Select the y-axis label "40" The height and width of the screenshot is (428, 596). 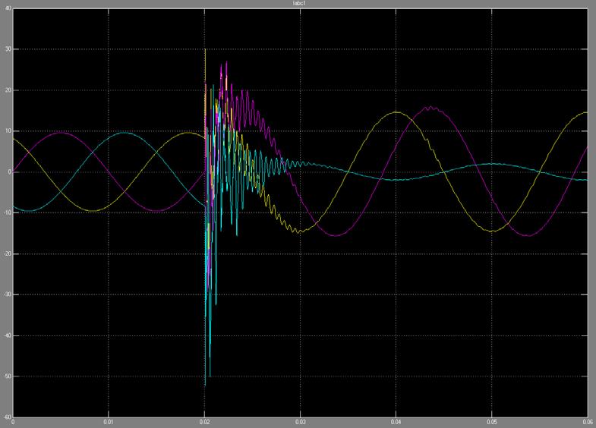coord(8,8)
